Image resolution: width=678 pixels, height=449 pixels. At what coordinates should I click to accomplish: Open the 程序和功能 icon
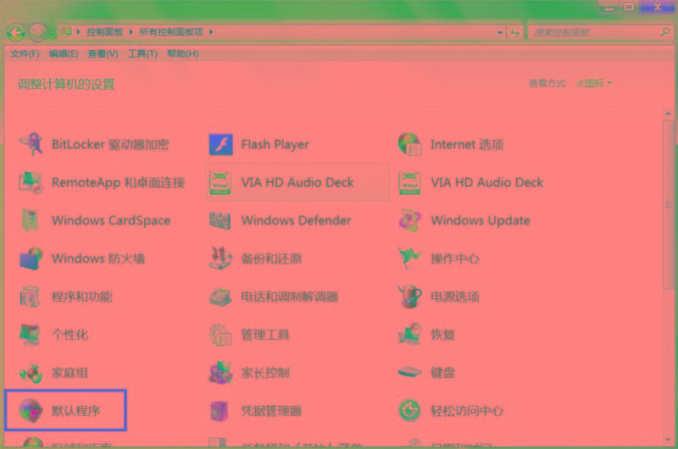[x=31, y=297]
